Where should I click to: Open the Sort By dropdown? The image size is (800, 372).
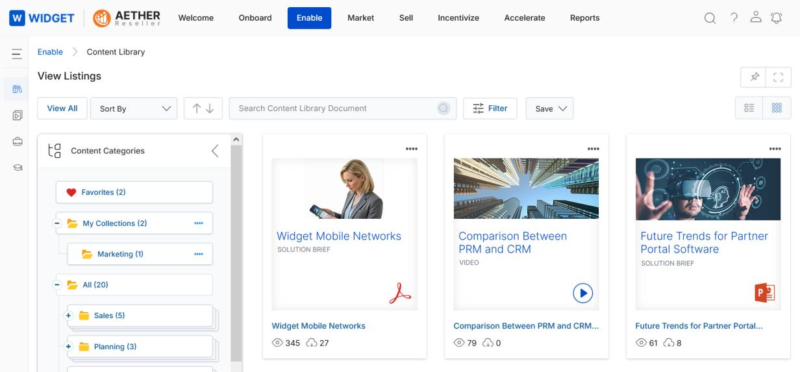(x=134, y=108)
